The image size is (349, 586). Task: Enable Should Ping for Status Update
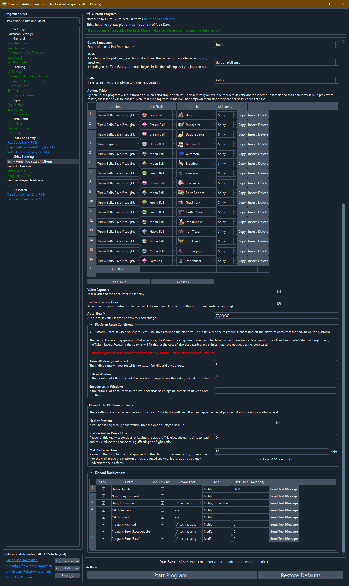click(162, 489)
